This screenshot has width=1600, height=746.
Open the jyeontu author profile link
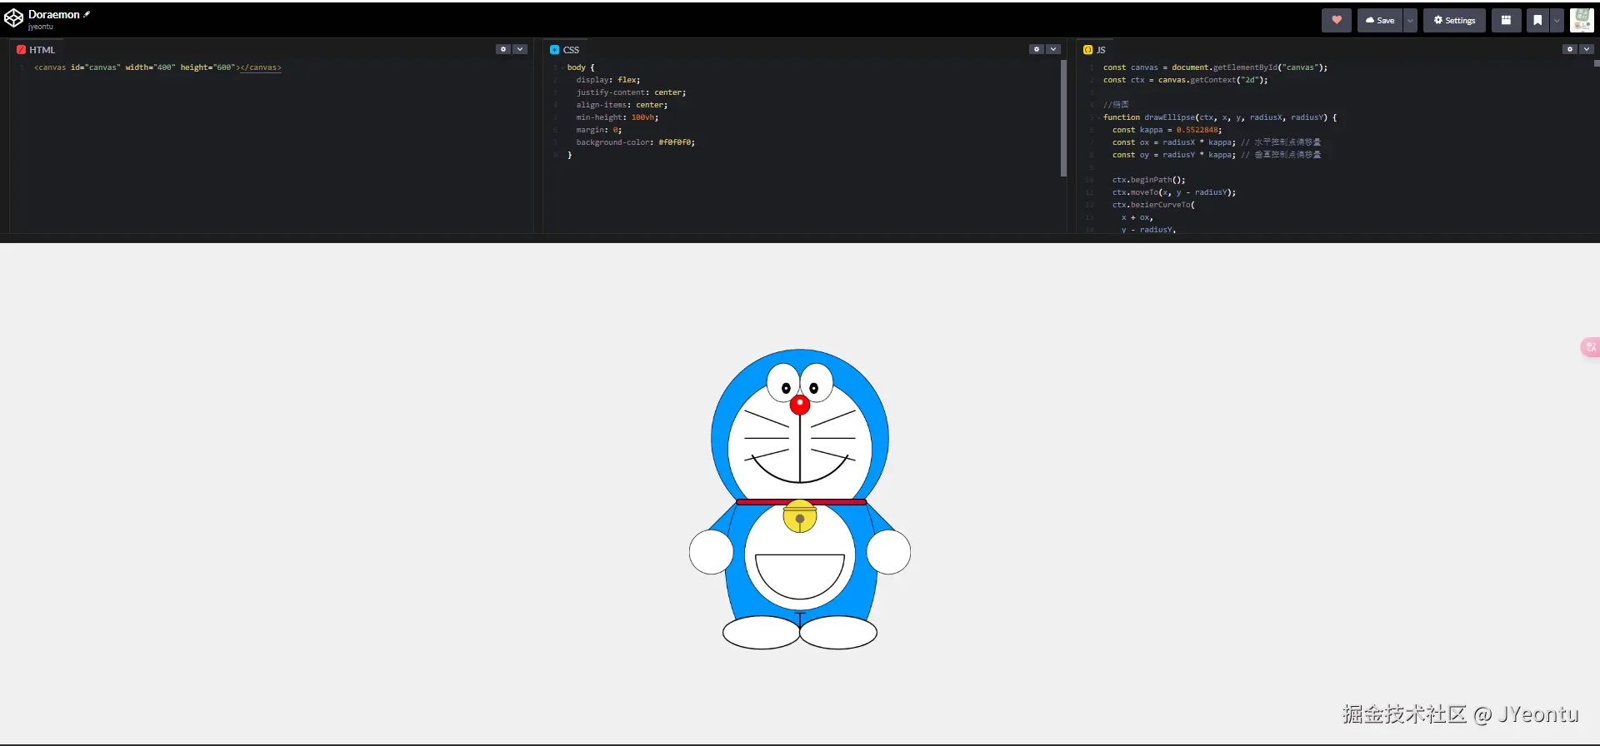point(41,27)
